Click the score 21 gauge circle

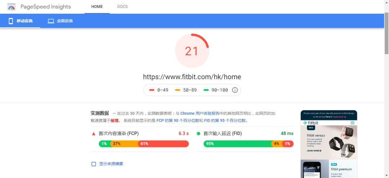point(192,51)
